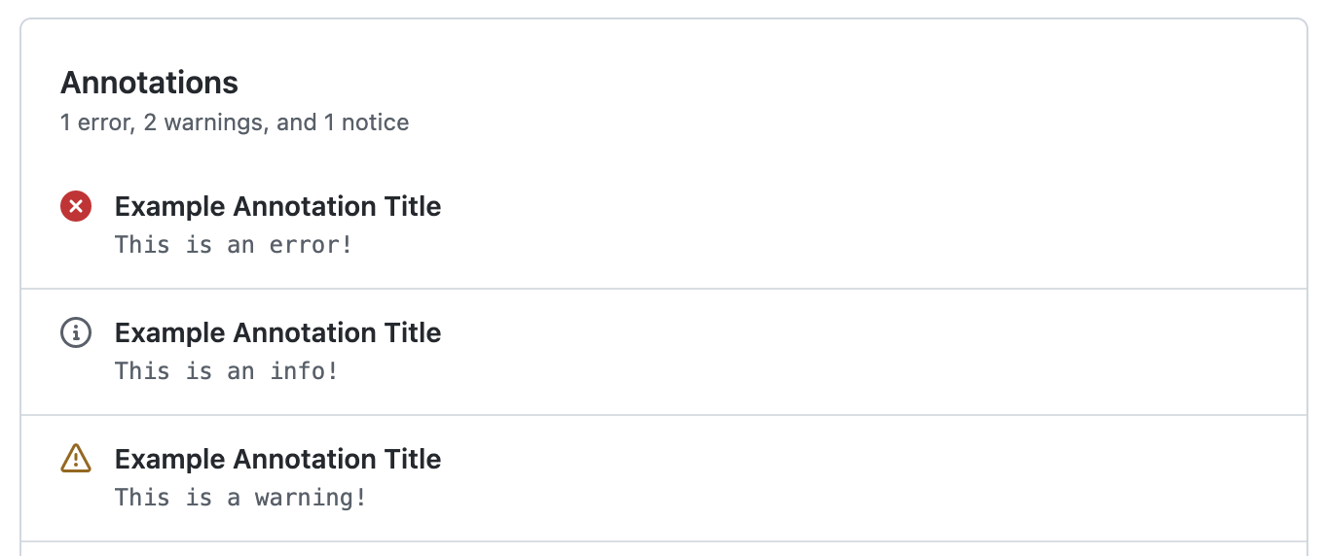Select the info annotation's title text
Viewport: 1324px width, 556px height.
[277, 332]
